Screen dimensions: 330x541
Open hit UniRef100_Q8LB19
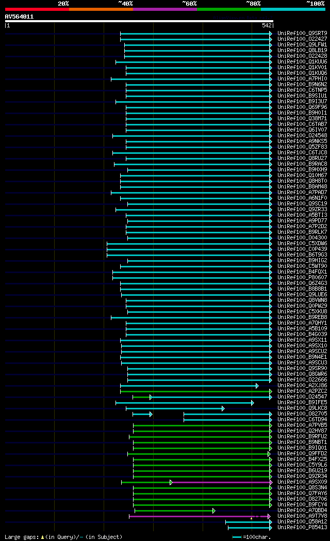point(302,51)
